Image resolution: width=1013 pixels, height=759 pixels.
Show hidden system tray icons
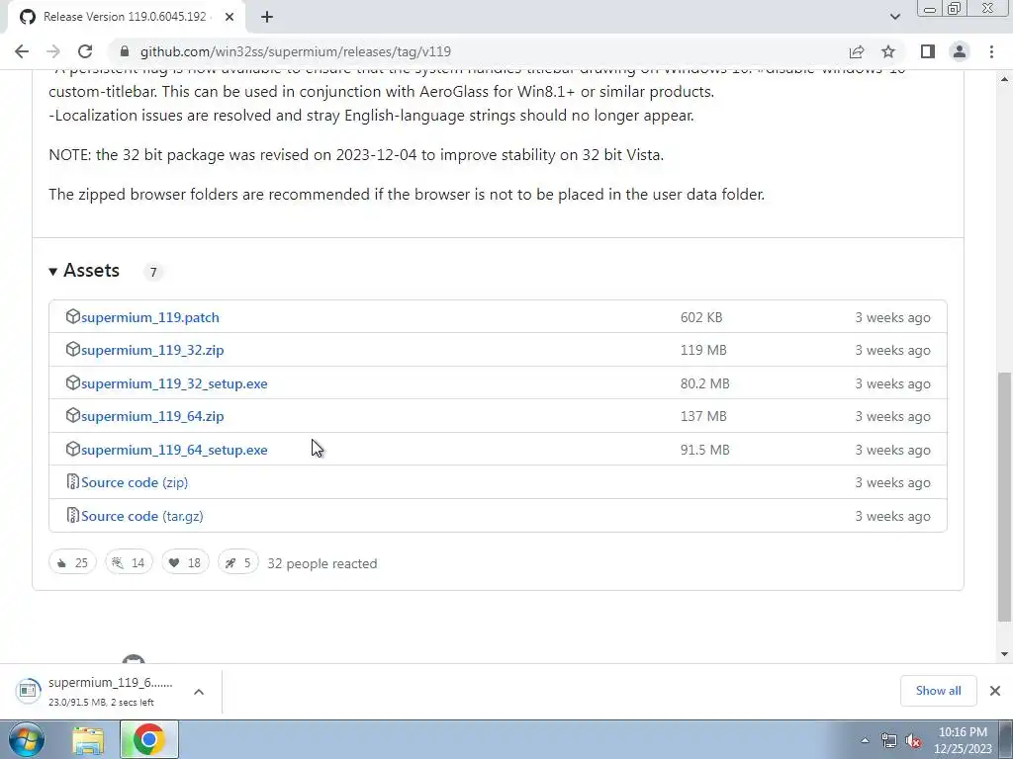[x=865, y=740]
